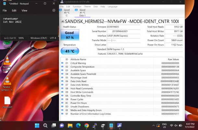The image size is (198, 130).
Task: Open Windows Start button
Action: [x=37, y=125]
